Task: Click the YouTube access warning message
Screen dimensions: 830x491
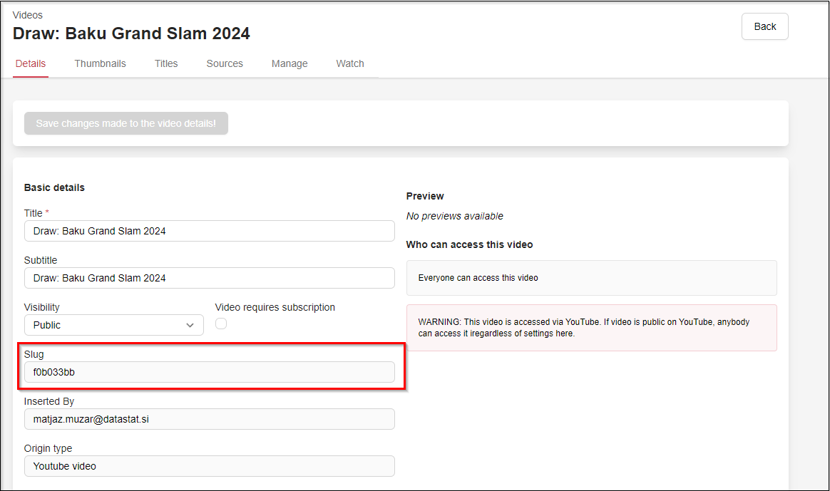Action: click(591, 328)
